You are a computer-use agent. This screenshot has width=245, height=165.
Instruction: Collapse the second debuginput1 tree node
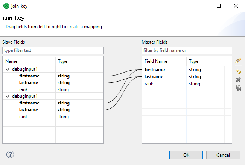pyautogui.click(x=8, y=96)
